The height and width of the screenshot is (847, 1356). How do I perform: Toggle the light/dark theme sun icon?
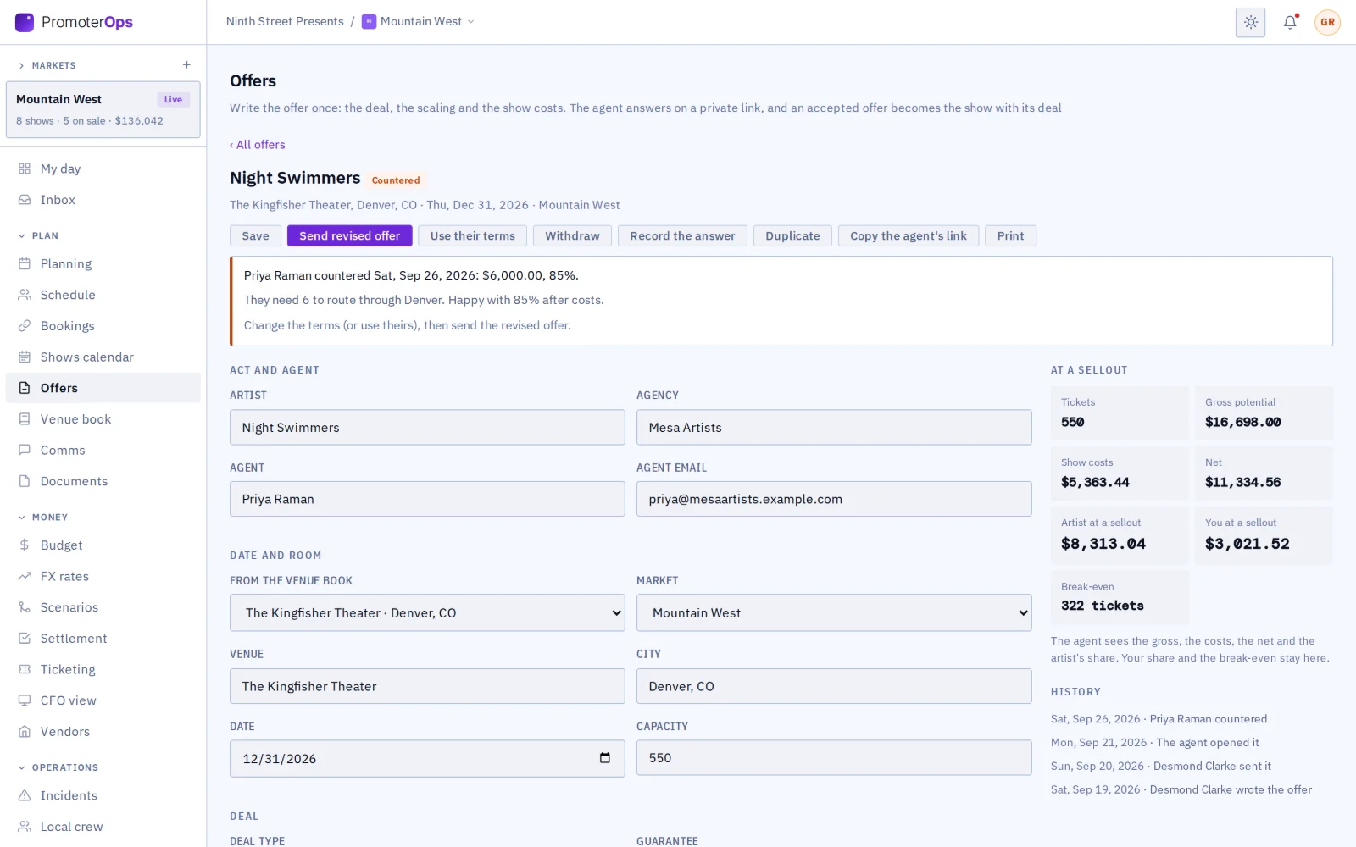[1250, 22]
